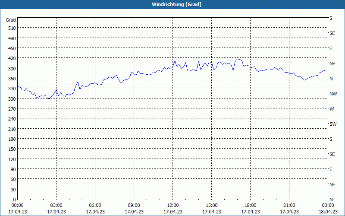
Task: Select the 120 degree axis label
Action: tap(12, 159)
